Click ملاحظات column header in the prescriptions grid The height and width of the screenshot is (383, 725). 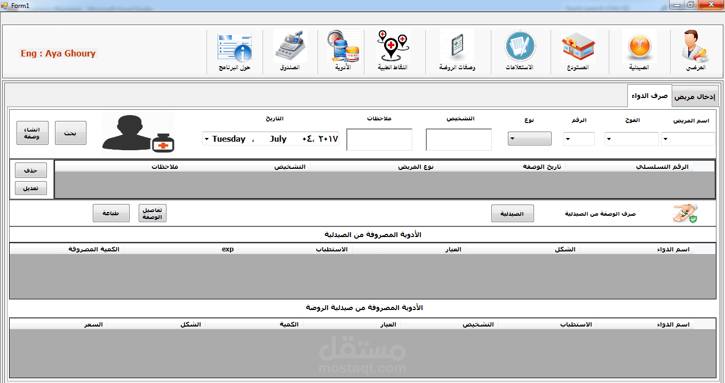(x=119, y=167)
